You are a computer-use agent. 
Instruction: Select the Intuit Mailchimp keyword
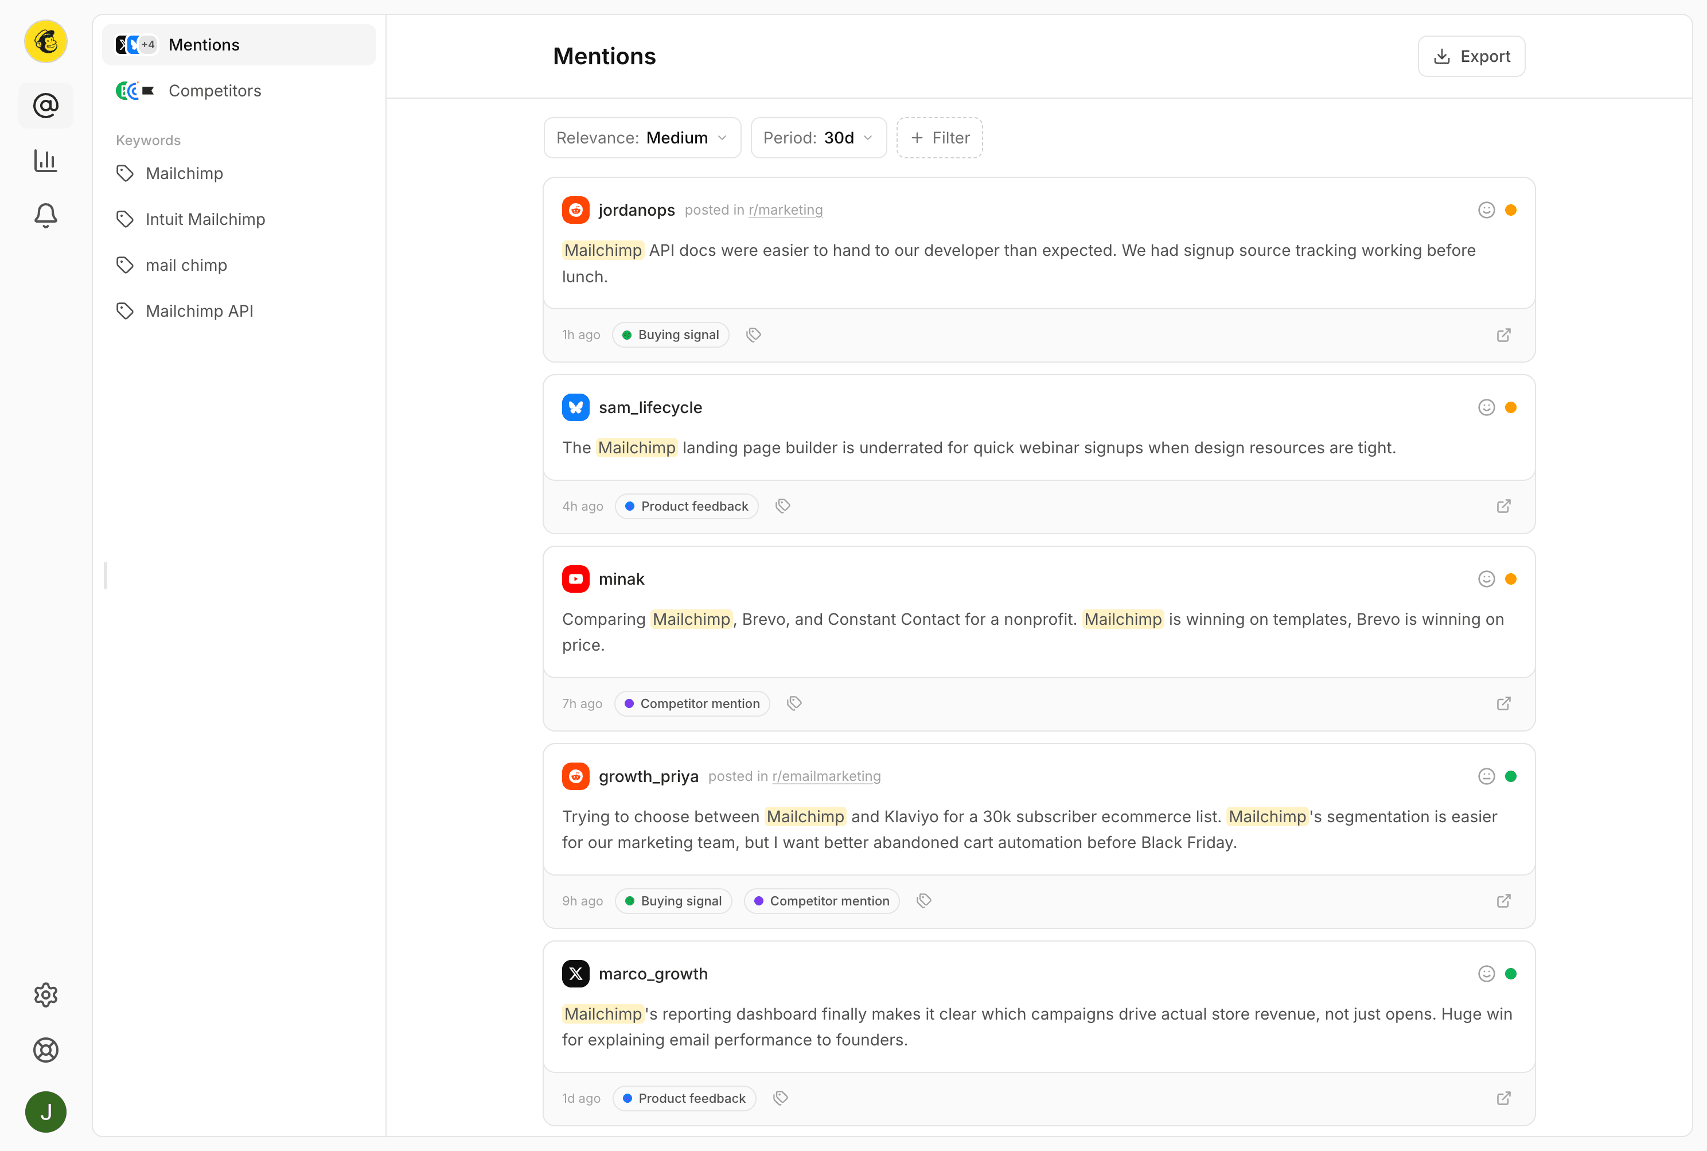pos(239,220)
